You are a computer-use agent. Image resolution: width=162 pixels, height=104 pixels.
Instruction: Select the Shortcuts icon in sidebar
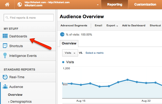click(5, 46)
